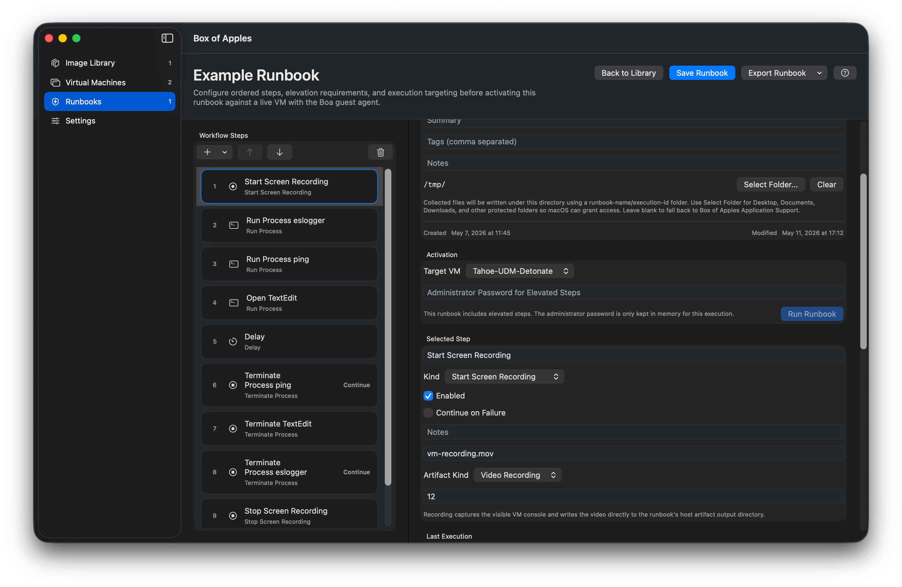Click the Runbooks shield icon

coord(55,101)
